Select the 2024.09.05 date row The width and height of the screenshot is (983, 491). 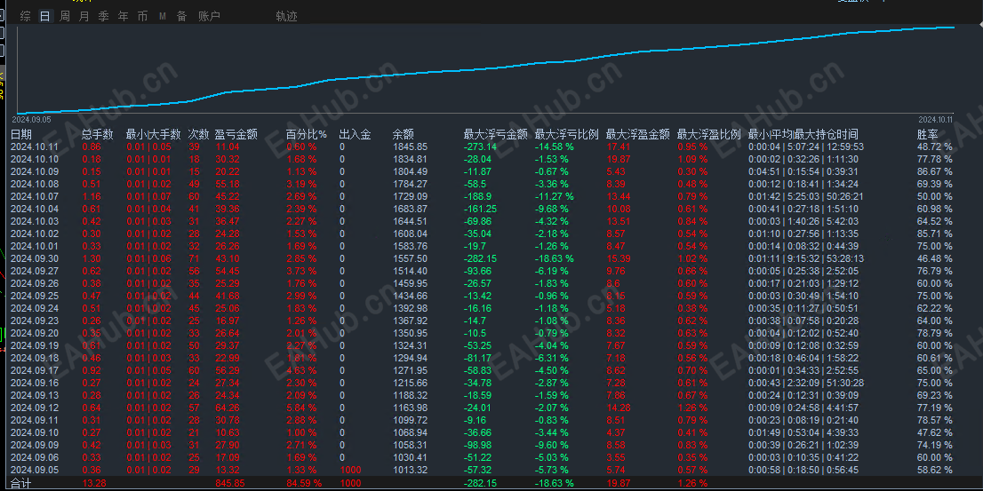tap(36, 469)
